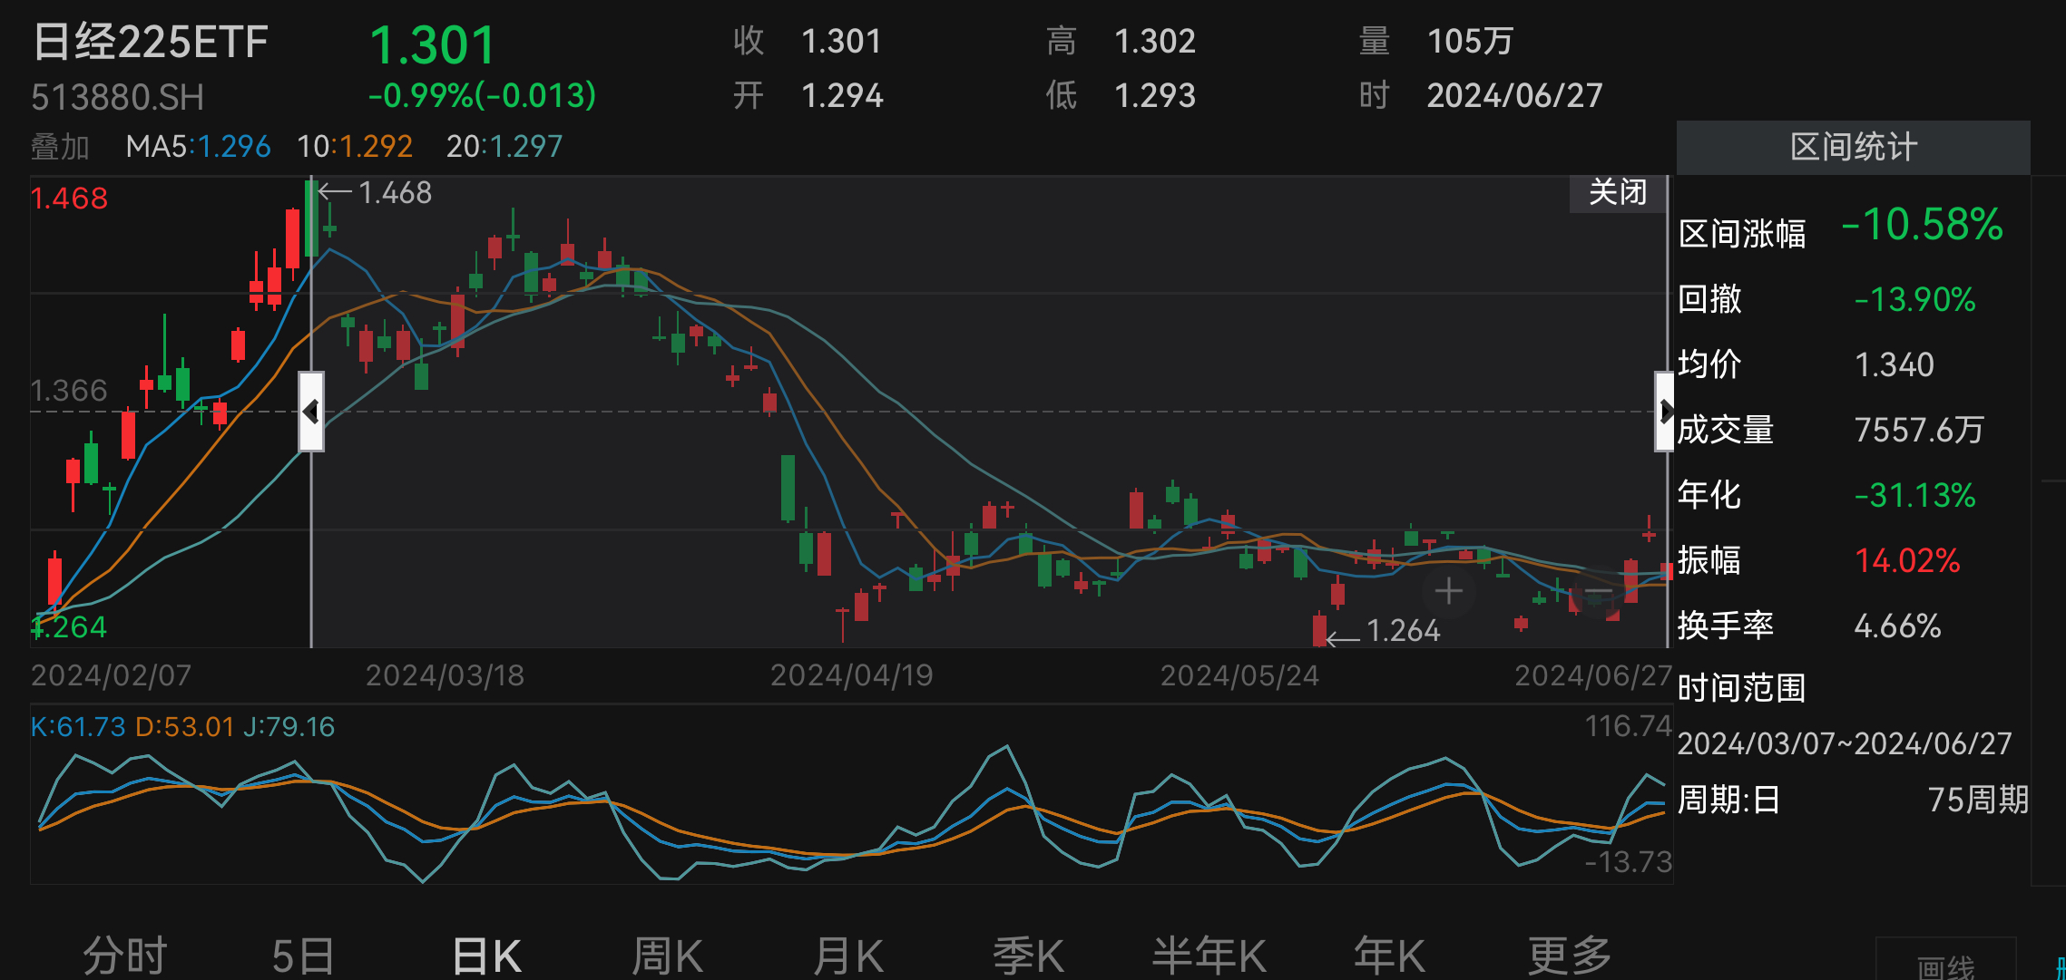The width and height of the screenshot is (2066, 980).
Task: Open the 月K monthly chart tab
Action: click(847, 956)
